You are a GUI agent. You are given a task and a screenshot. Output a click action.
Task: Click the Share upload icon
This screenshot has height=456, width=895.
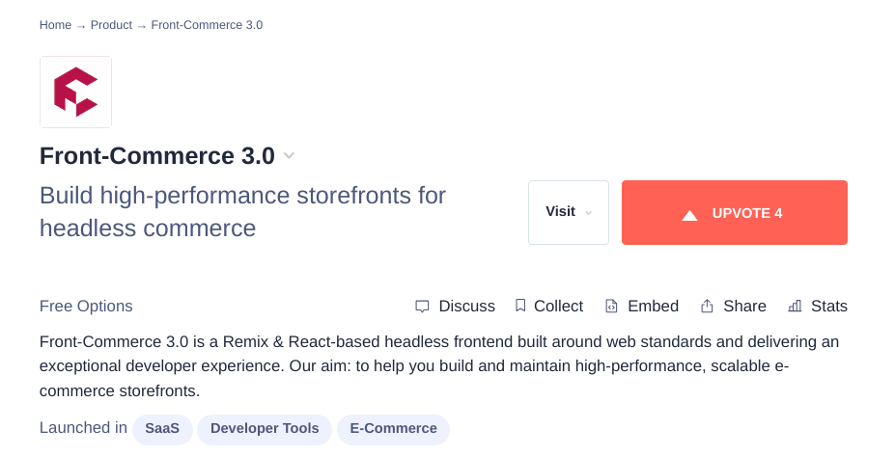tap(707, 307)
